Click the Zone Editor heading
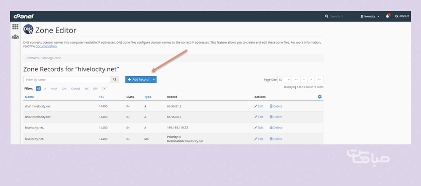The height and width of the screenshot is (186, 421). click(56, 30)
